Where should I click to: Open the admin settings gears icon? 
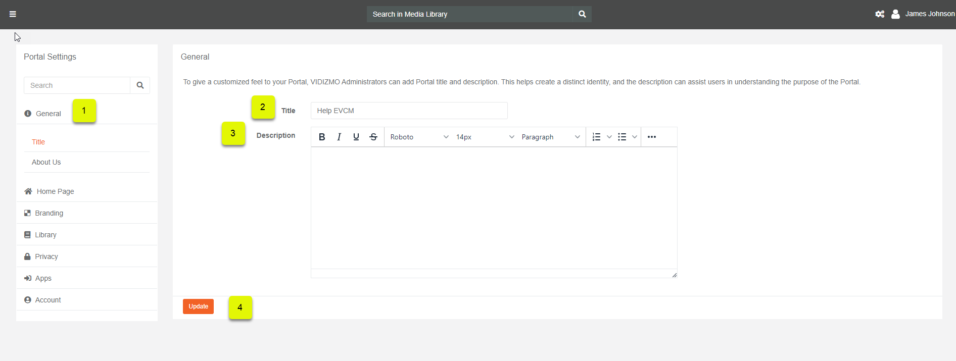[x=880, y=14]
